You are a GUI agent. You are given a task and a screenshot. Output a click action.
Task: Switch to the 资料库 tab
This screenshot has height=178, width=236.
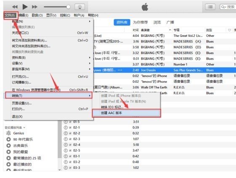122,22
